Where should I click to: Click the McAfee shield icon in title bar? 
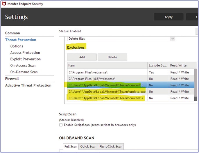[3, 4]
